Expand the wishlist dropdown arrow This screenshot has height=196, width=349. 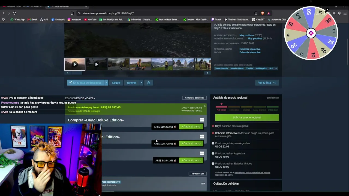click(x=106, y=83)
